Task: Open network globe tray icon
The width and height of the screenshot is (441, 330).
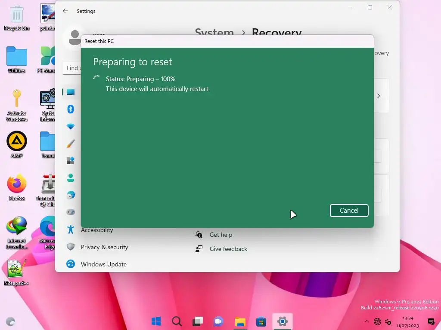Action: [377, 321]
